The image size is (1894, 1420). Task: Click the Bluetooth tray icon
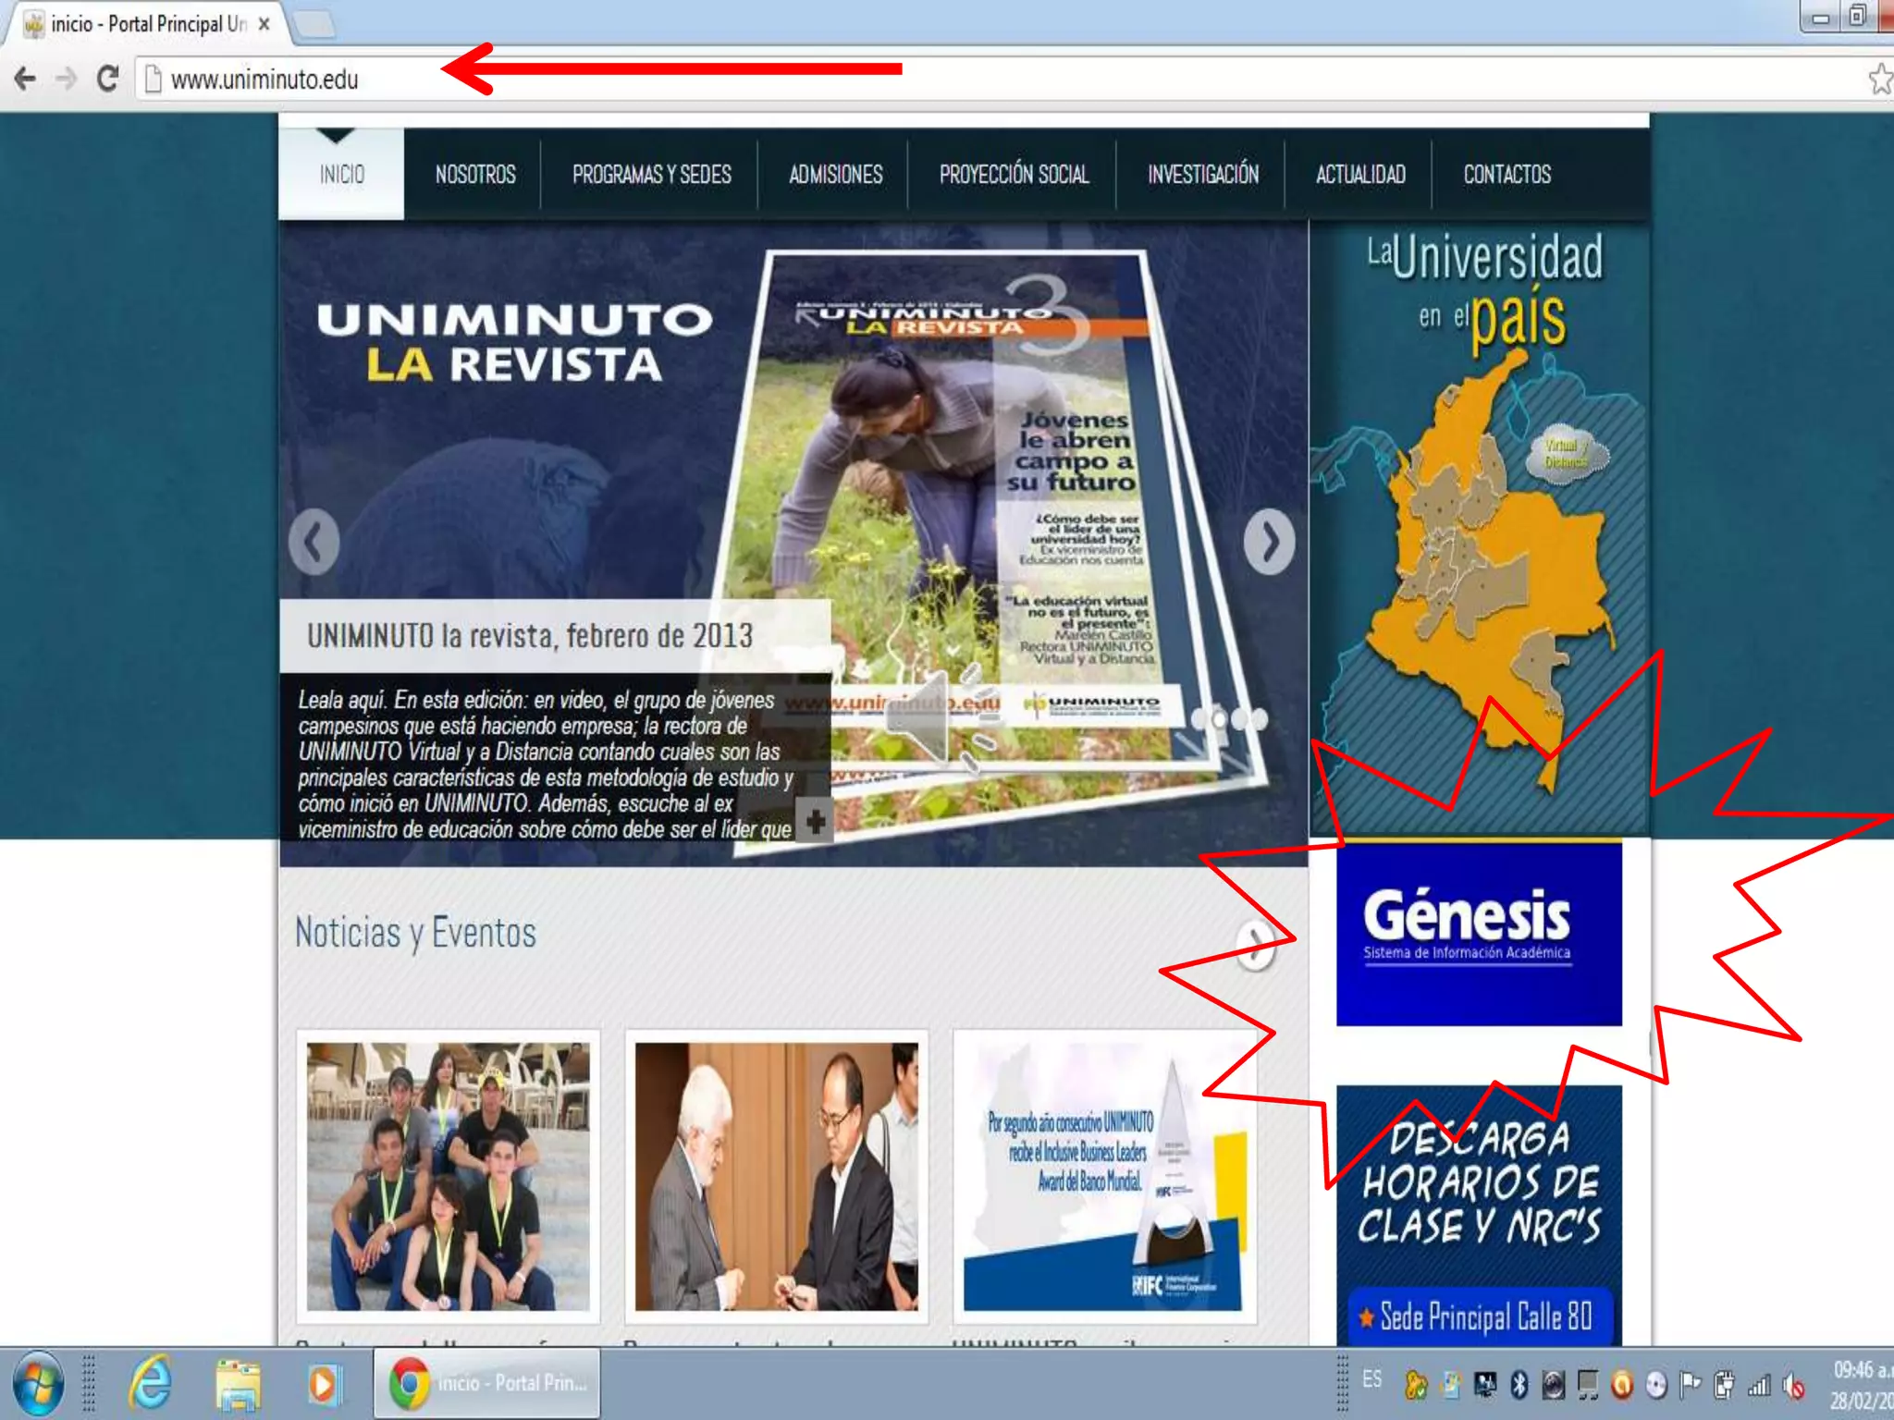click(1519, 1384)
